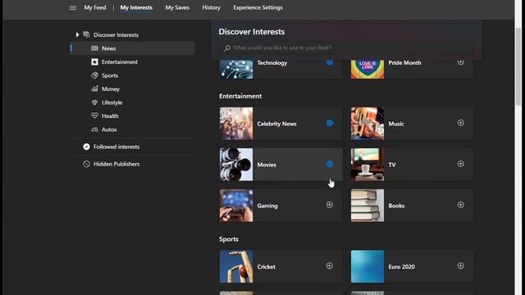Click the Movies camera thumbnail
Screen dimensions: 525x295
(x=236, y=165)
